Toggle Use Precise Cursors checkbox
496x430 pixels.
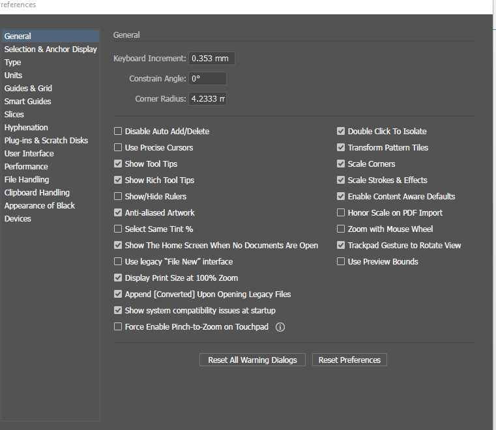point(118,147)
